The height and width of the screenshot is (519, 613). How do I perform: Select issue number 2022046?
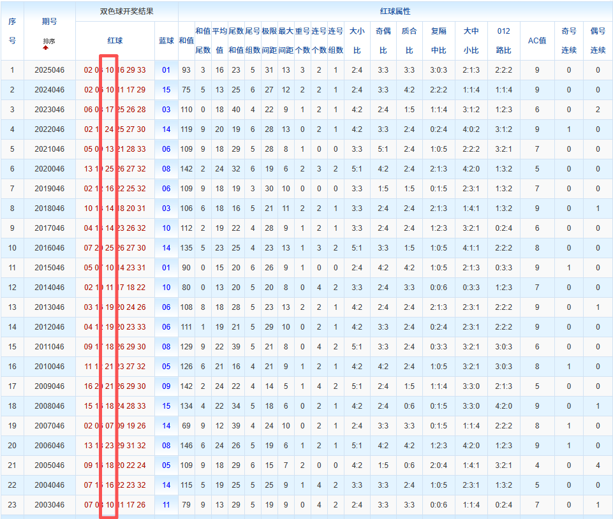(49, 129)
